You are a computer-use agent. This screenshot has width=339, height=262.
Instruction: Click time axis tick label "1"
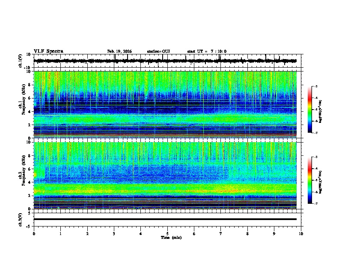tap(60, 234)
